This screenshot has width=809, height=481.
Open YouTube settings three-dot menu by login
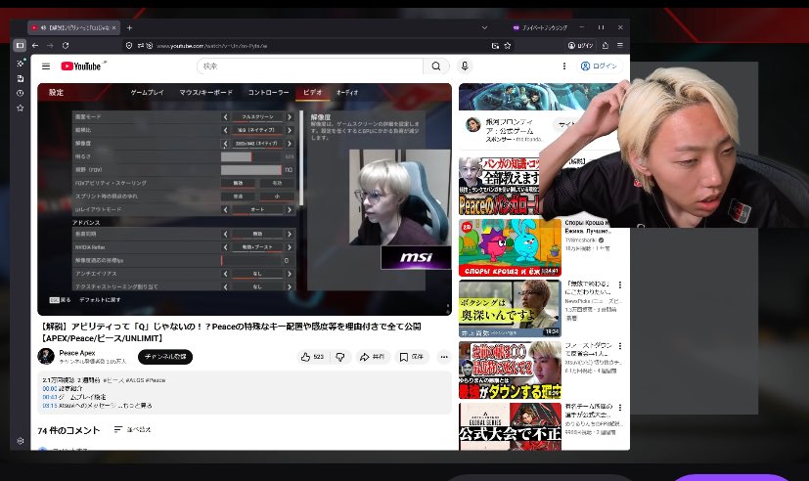(x=563, y=66)
